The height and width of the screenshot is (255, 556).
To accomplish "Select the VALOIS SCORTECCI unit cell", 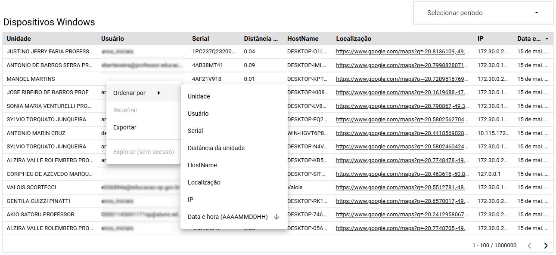I will pos(31,187).
